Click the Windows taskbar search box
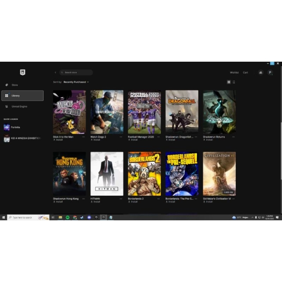 [x=28, y=217]
